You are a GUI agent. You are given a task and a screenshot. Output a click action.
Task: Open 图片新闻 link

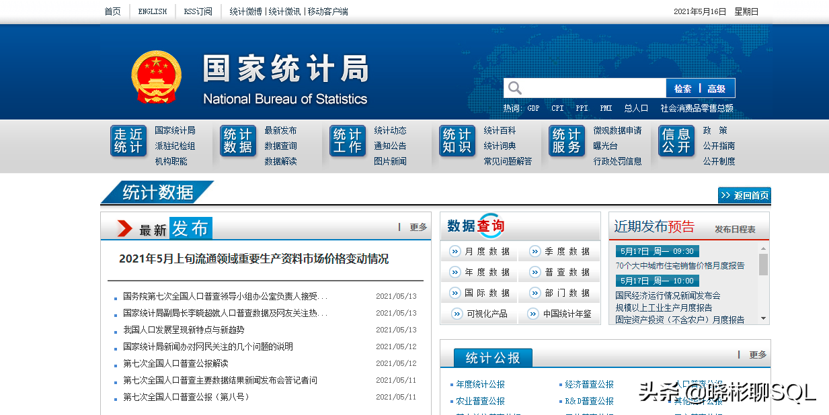click(390, 161)
